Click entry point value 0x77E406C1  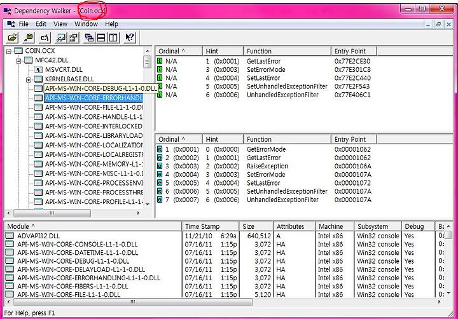[x=352, y=95]
